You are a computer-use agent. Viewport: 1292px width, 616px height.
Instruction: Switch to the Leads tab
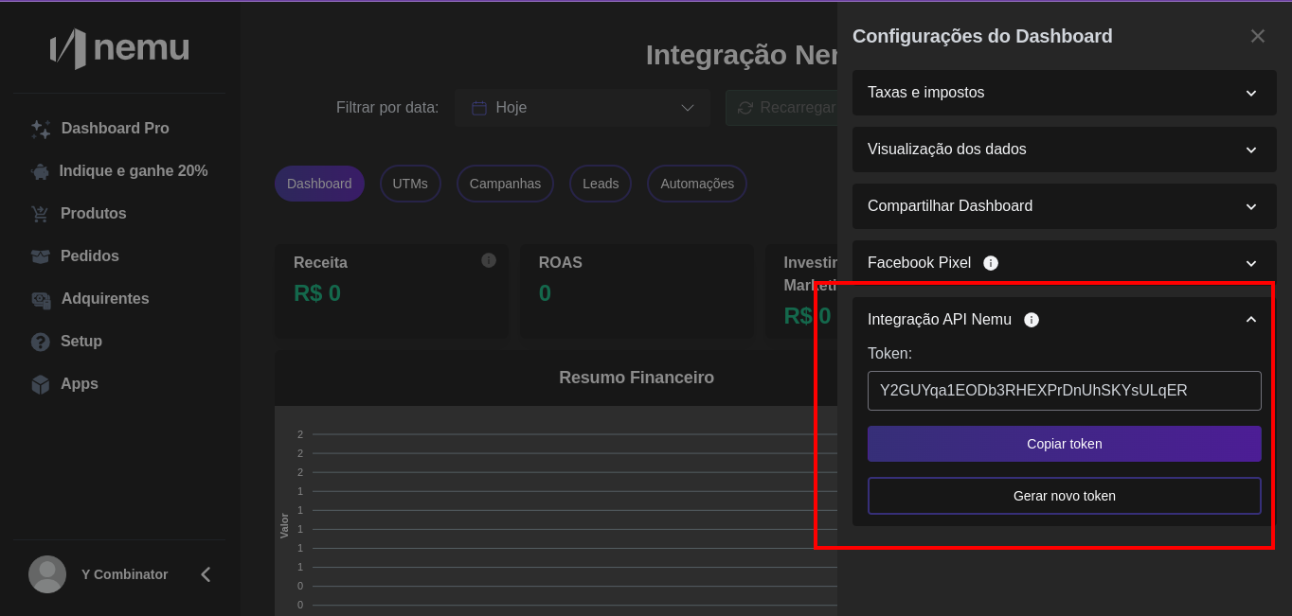pos(601,184)
